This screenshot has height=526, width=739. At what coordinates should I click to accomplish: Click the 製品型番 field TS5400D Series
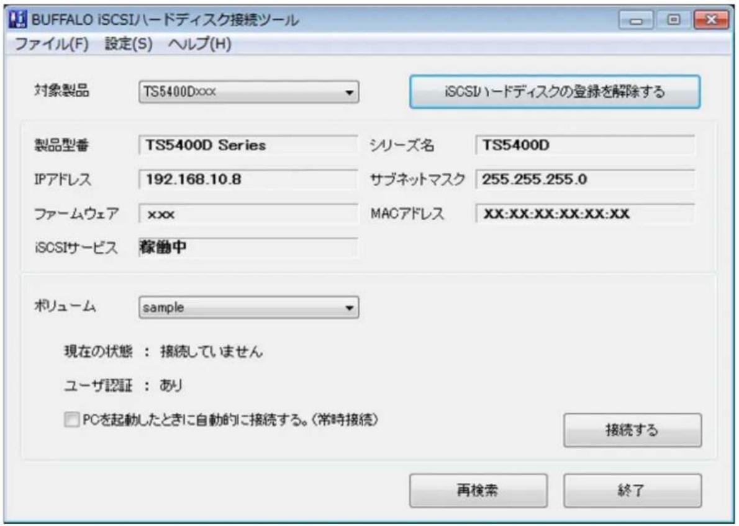[248, 145]
